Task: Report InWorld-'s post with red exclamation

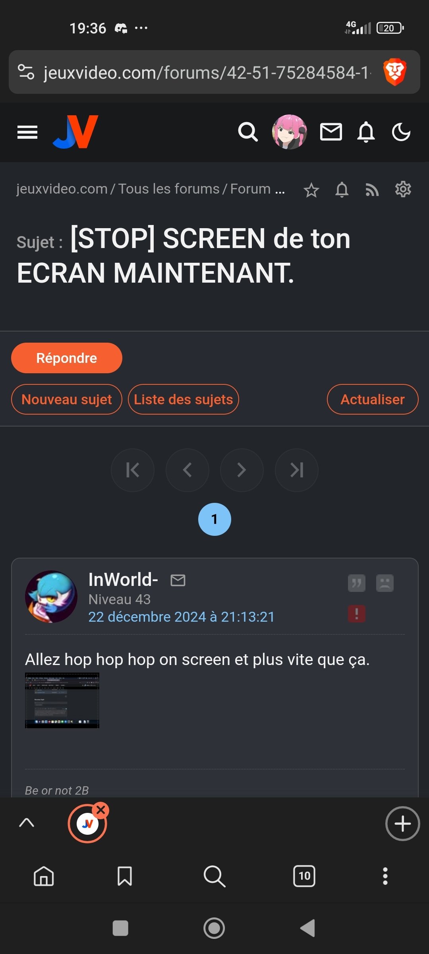Action: click(x=357, y=614)
